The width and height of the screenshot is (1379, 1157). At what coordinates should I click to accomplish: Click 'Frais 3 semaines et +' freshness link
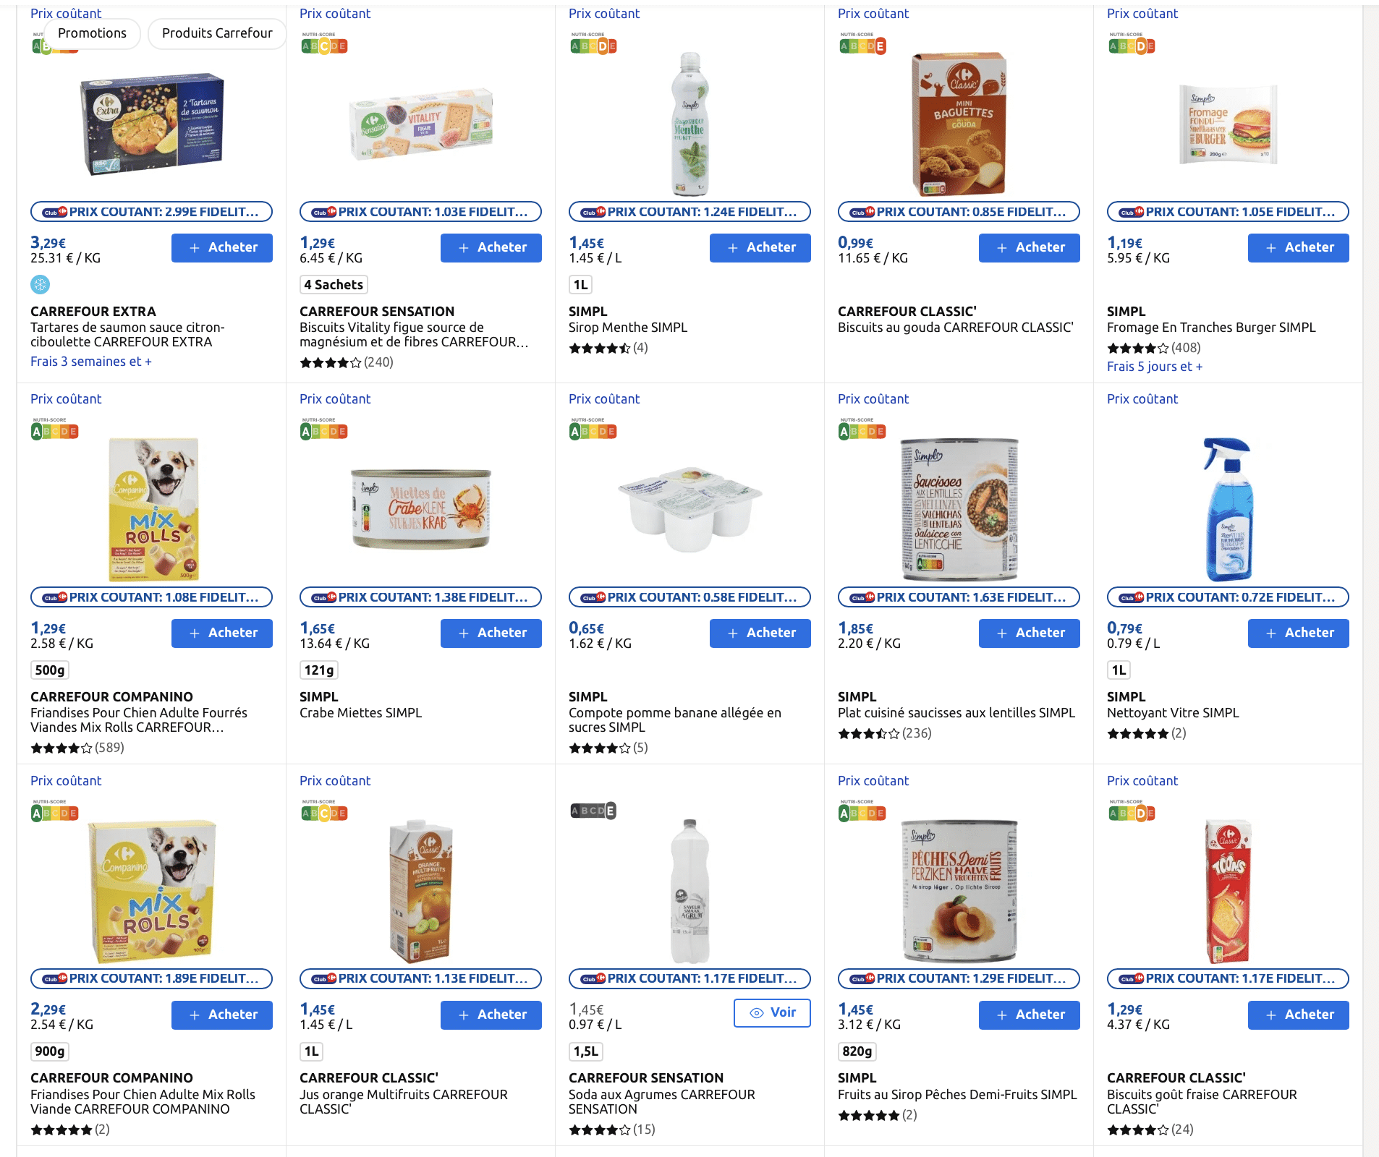[x=91, y=362]
